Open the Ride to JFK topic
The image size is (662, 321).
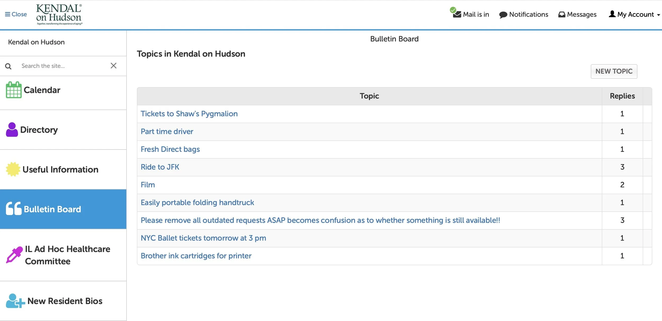pos(160,167)
